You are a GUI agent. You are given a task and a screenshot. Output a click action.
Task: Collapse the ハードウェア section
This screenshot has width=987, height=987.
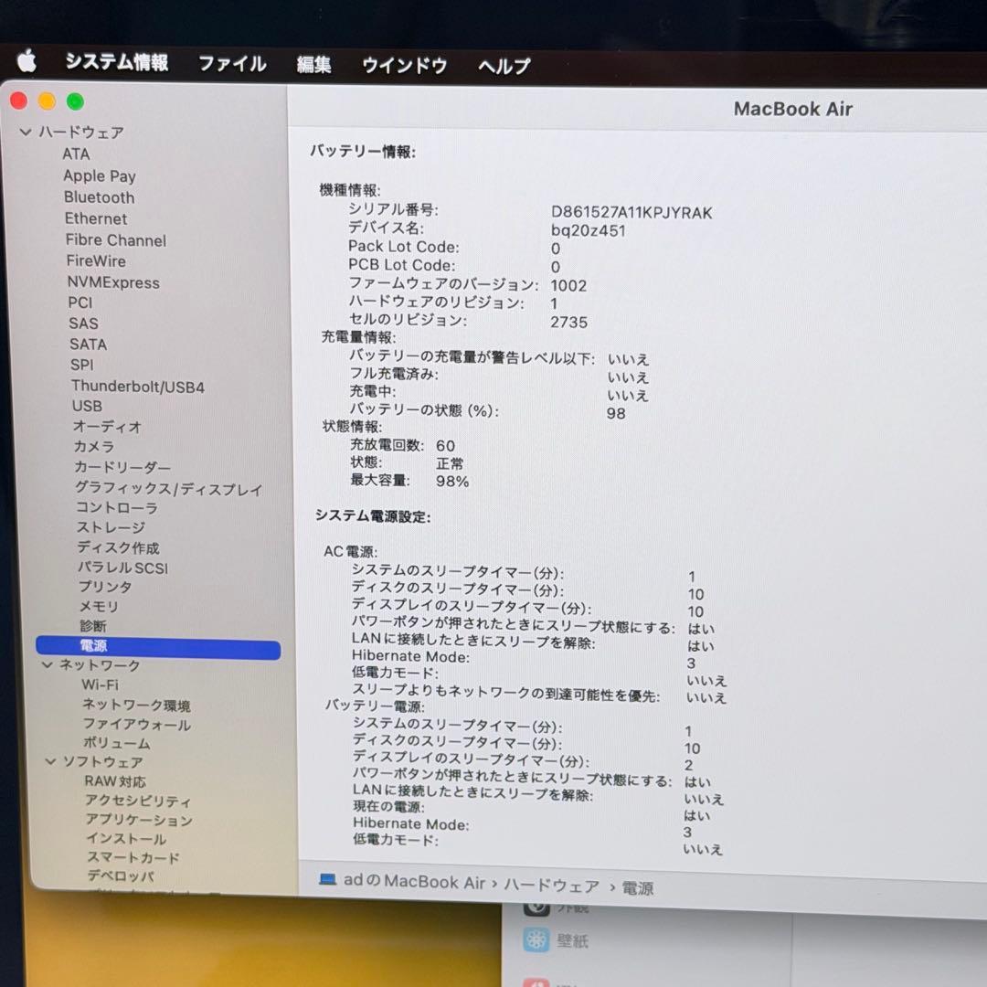(x=27, y=133)
